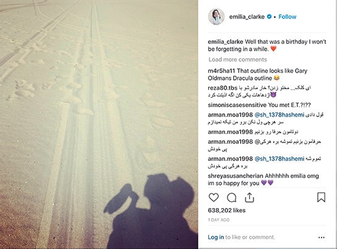Open emilia_clarke username in header
The height and width of the screenshot is (249, 337).
[247, 17]
